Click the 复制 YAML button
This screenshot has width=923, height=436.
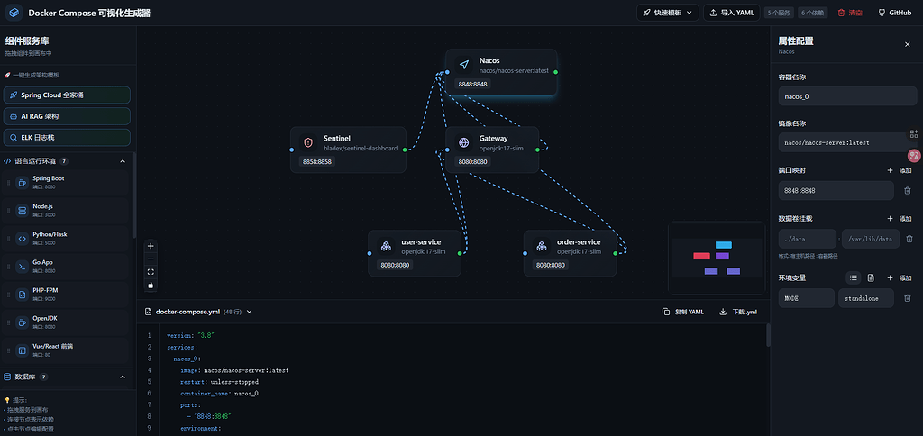[683, 312]
